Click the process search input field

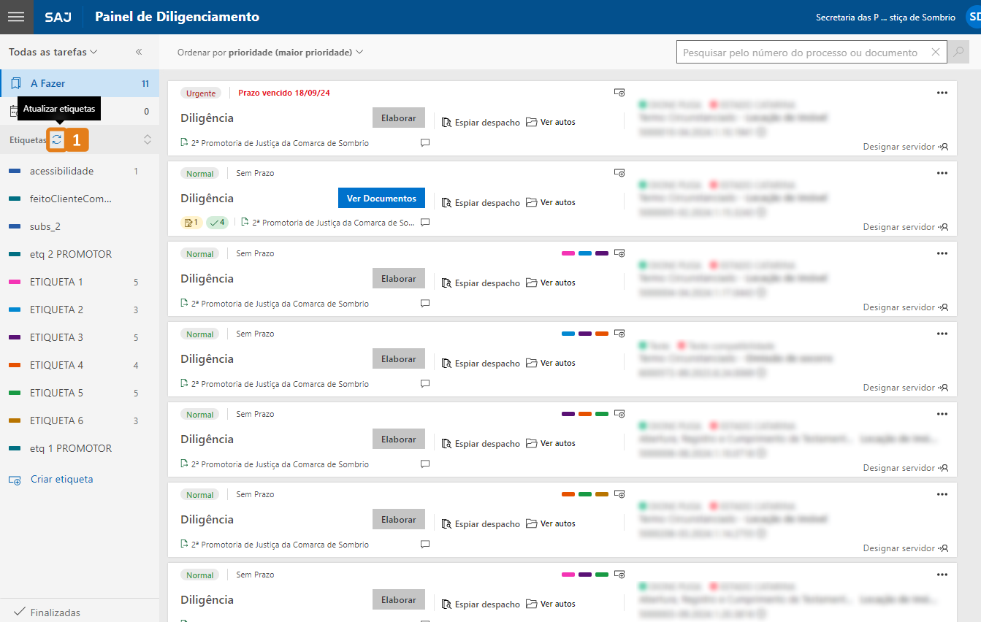tap(803, 53)
